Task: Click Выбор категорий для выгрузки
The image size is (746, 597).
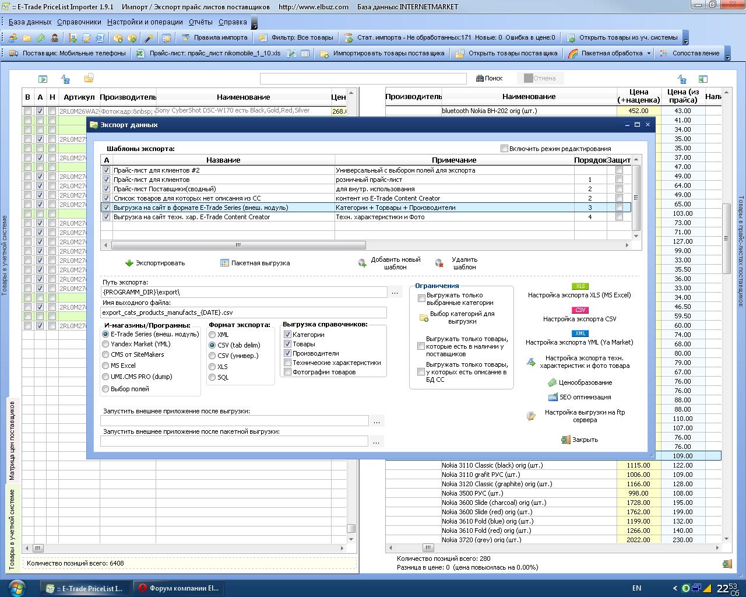Action: tap(457, 318)
